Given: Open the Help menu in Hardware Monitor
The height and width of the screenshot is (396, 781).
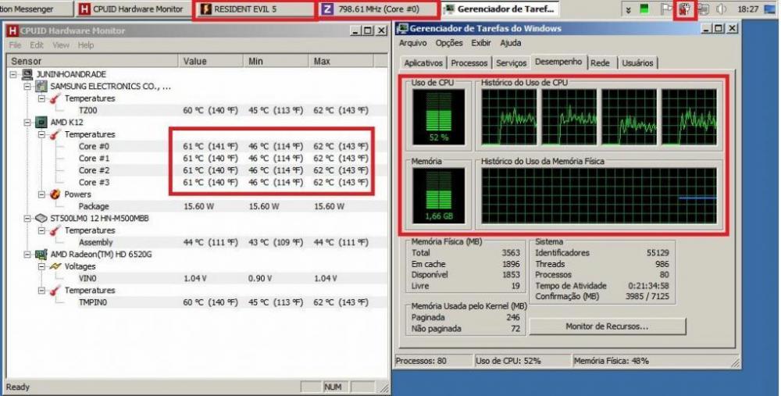Looking at the screenshot, I should pos(86,45).
